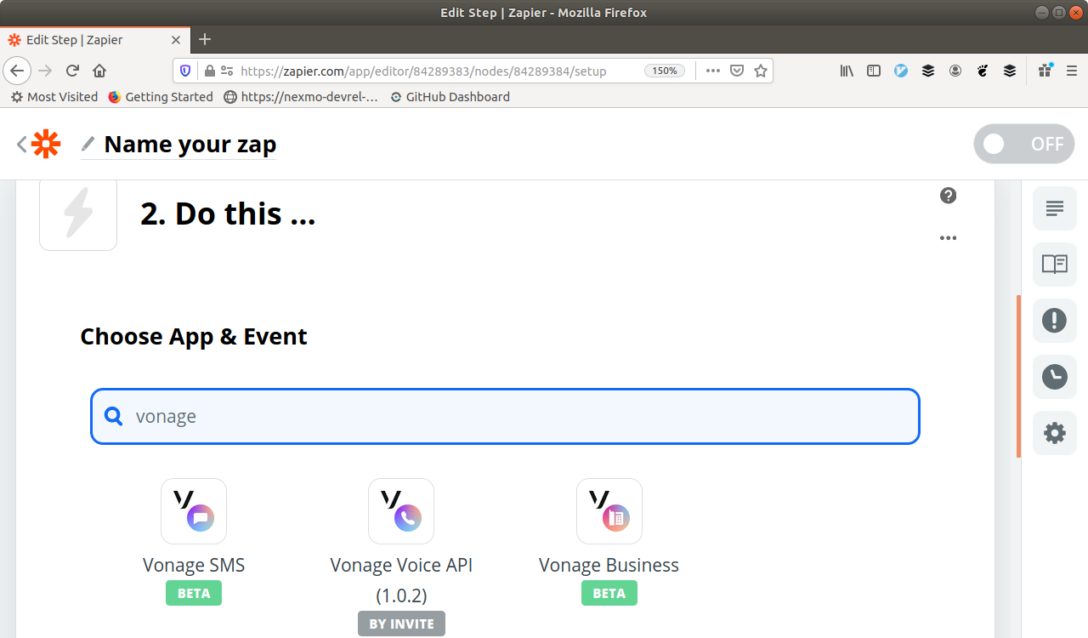The width and height of the screenshot is (1088, 638).
Task: Open the Firefox library icon
Action: click(847, 71)
